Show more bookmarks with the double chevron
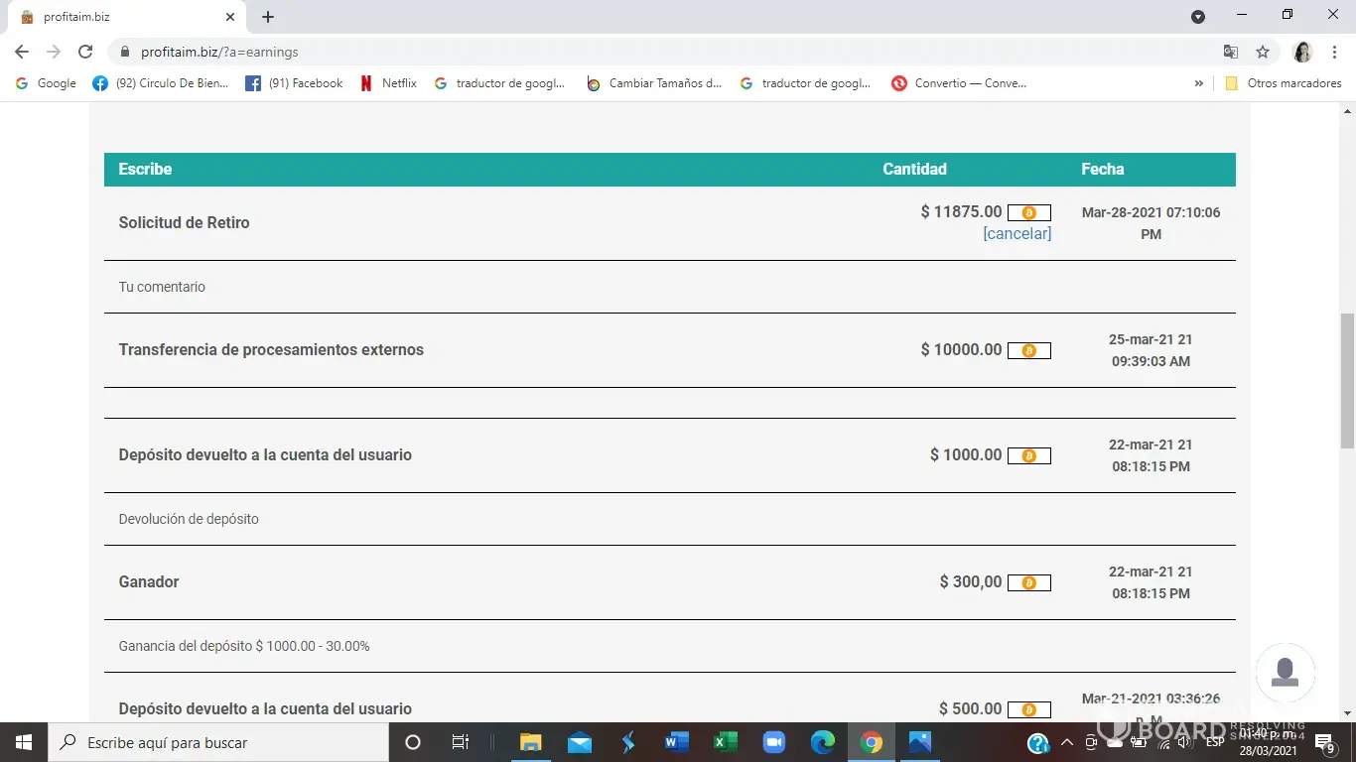Image resolution: width=1356 pixels, height=762 pixels. (1199, 83)
